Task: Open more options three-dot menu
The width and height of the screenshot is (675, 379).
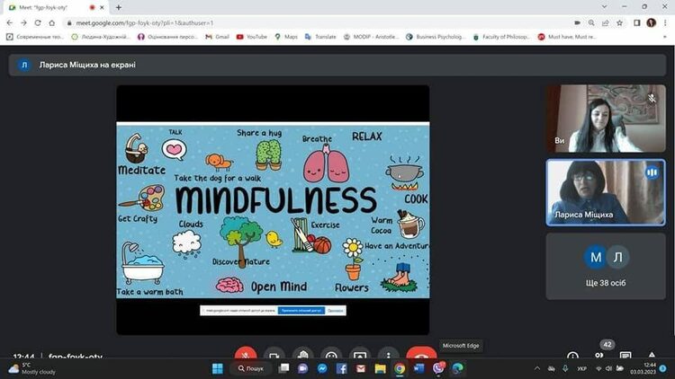Action: click(388, 356)
